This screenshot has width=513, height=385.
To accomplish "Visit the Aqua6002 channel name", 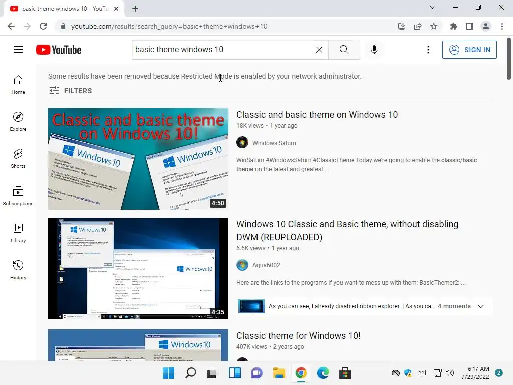I will click(266, 265).
